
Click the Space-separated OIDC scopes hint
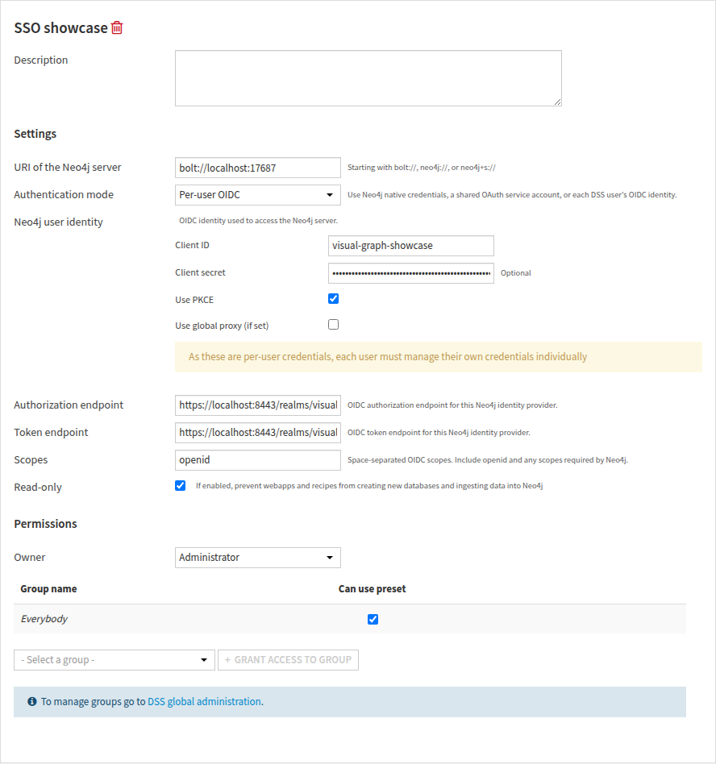tap(487, 460)
